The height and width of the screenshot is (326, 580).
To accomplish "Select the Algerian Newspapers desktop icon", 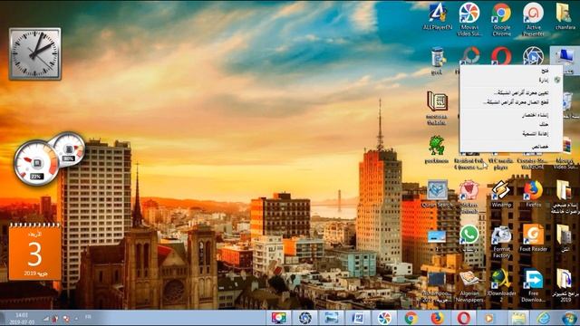I will coord(469,286).
